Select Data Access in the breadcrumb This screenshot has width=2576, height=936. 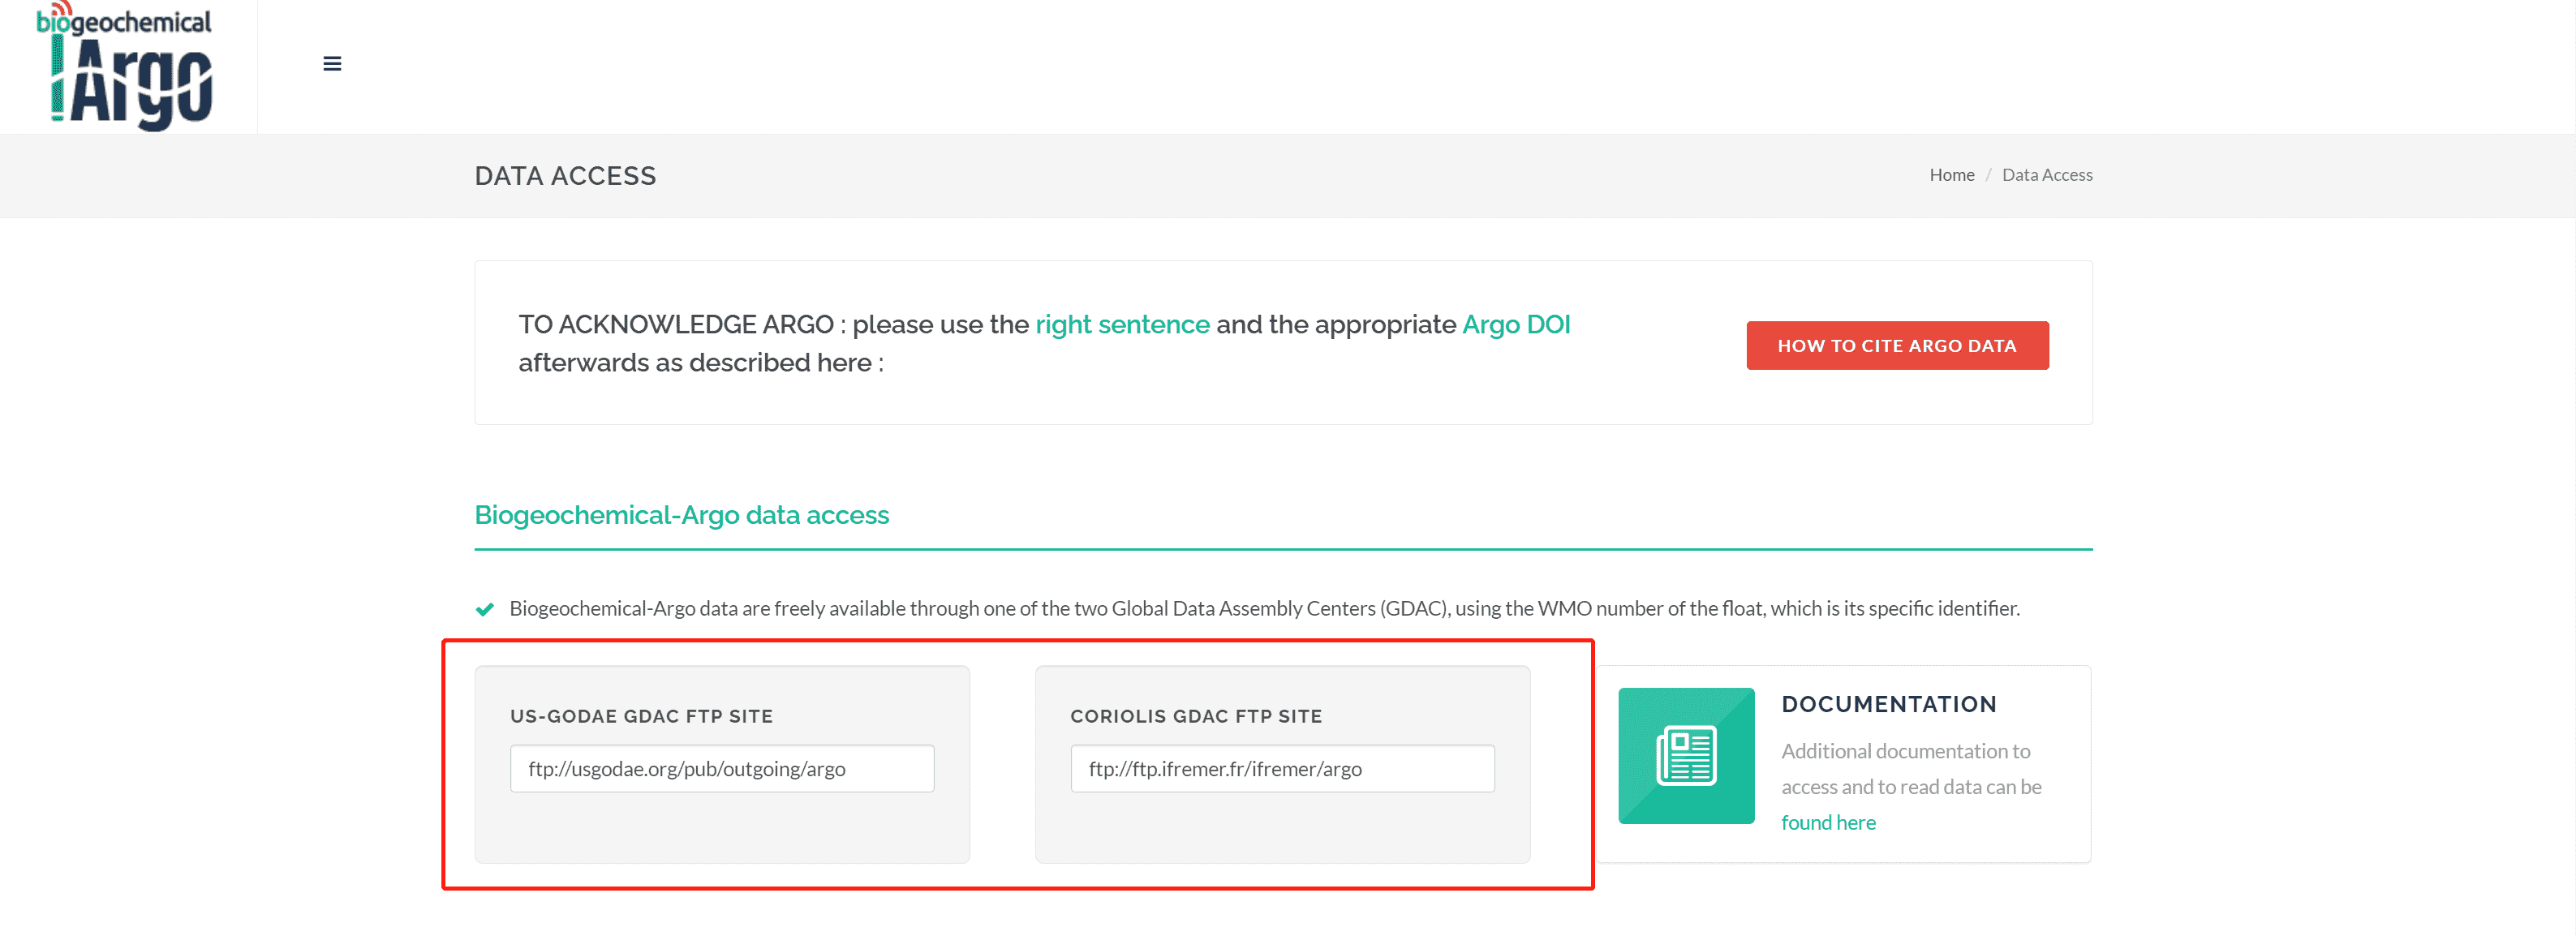click(x=2047, y=174)
